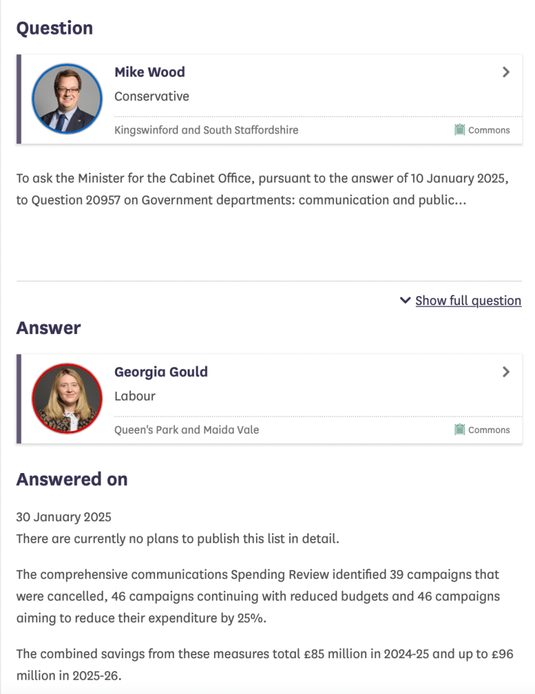Click the Commons label in Mike Wood's card
The height and width of the screenshot is (694, 535).
tap(489, 129)
